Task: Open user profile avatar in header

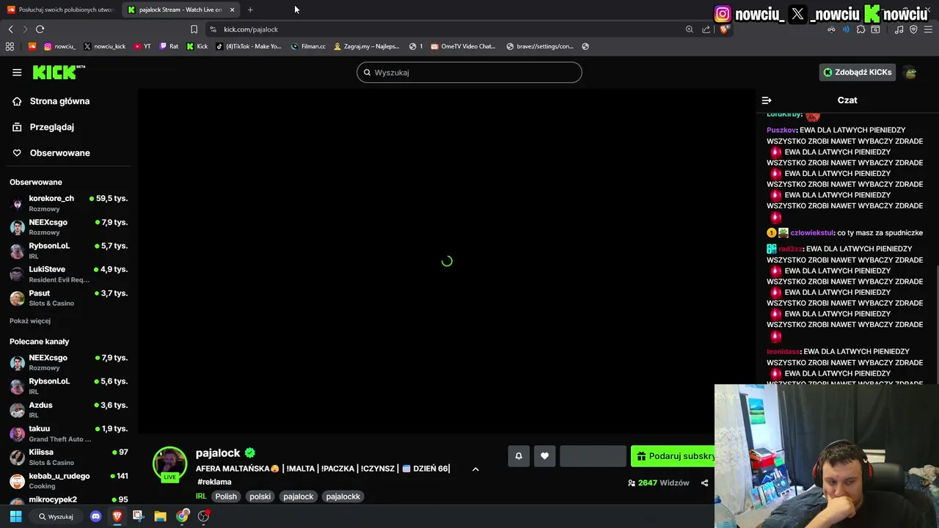Action: click(x=910, y=73)
